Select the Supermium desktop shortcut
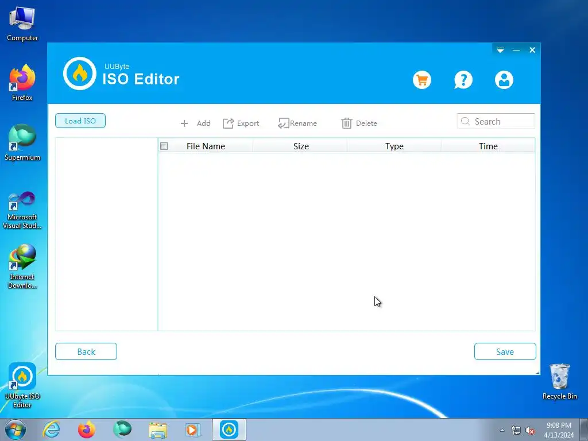 coord(22,142)
